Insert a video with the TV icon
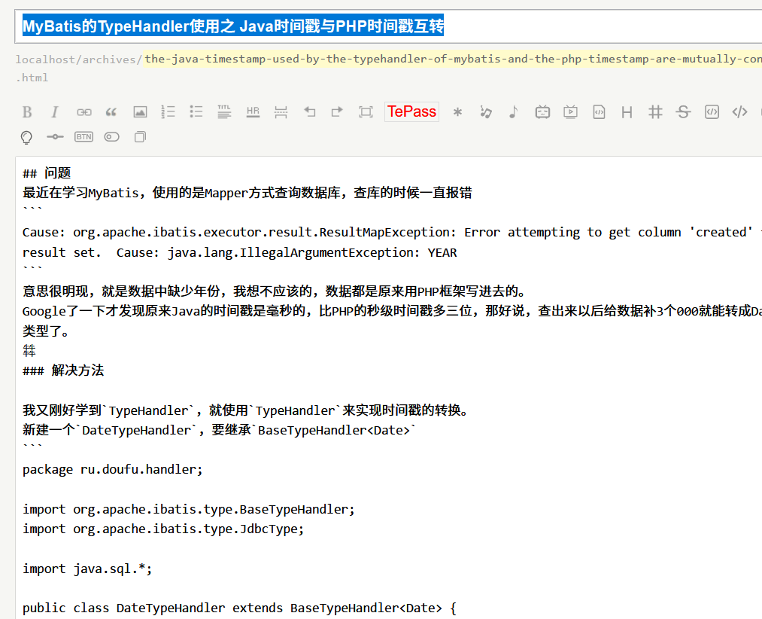The height and width of the screenshot is (619, 762). 571,111
